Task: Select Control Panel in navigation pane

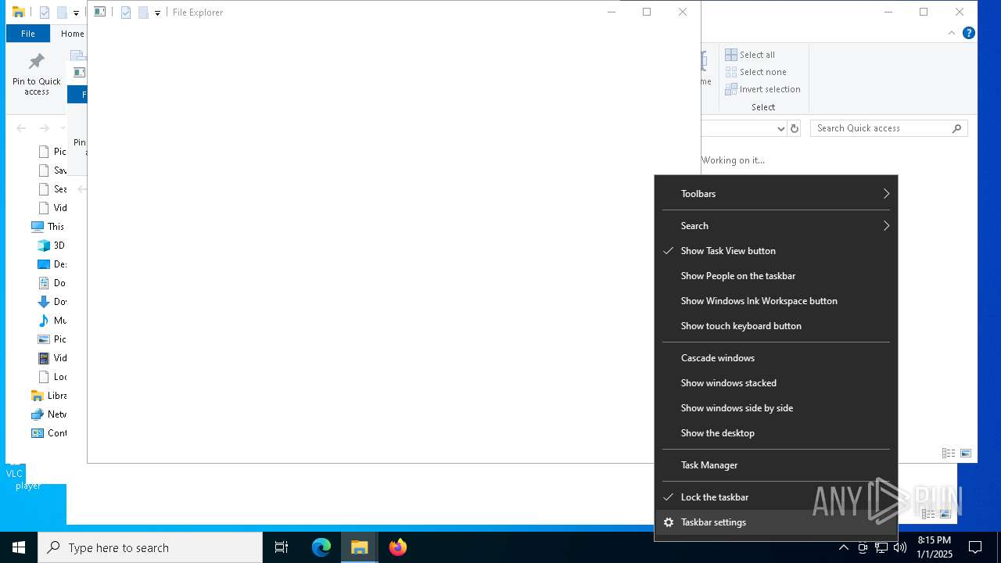Action: click(48, 433)
